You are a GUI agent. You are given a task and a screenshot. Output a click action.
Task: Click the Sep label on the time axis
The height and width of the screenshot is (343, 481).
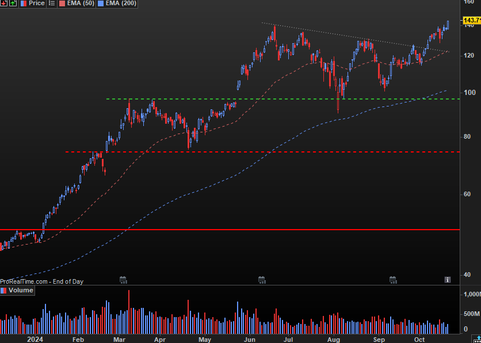pyautogui.click(x=379, y=340)
